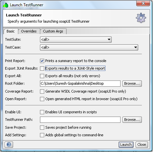Check the Save Project checkbox
Screen dimensions: 153x152
42,127
